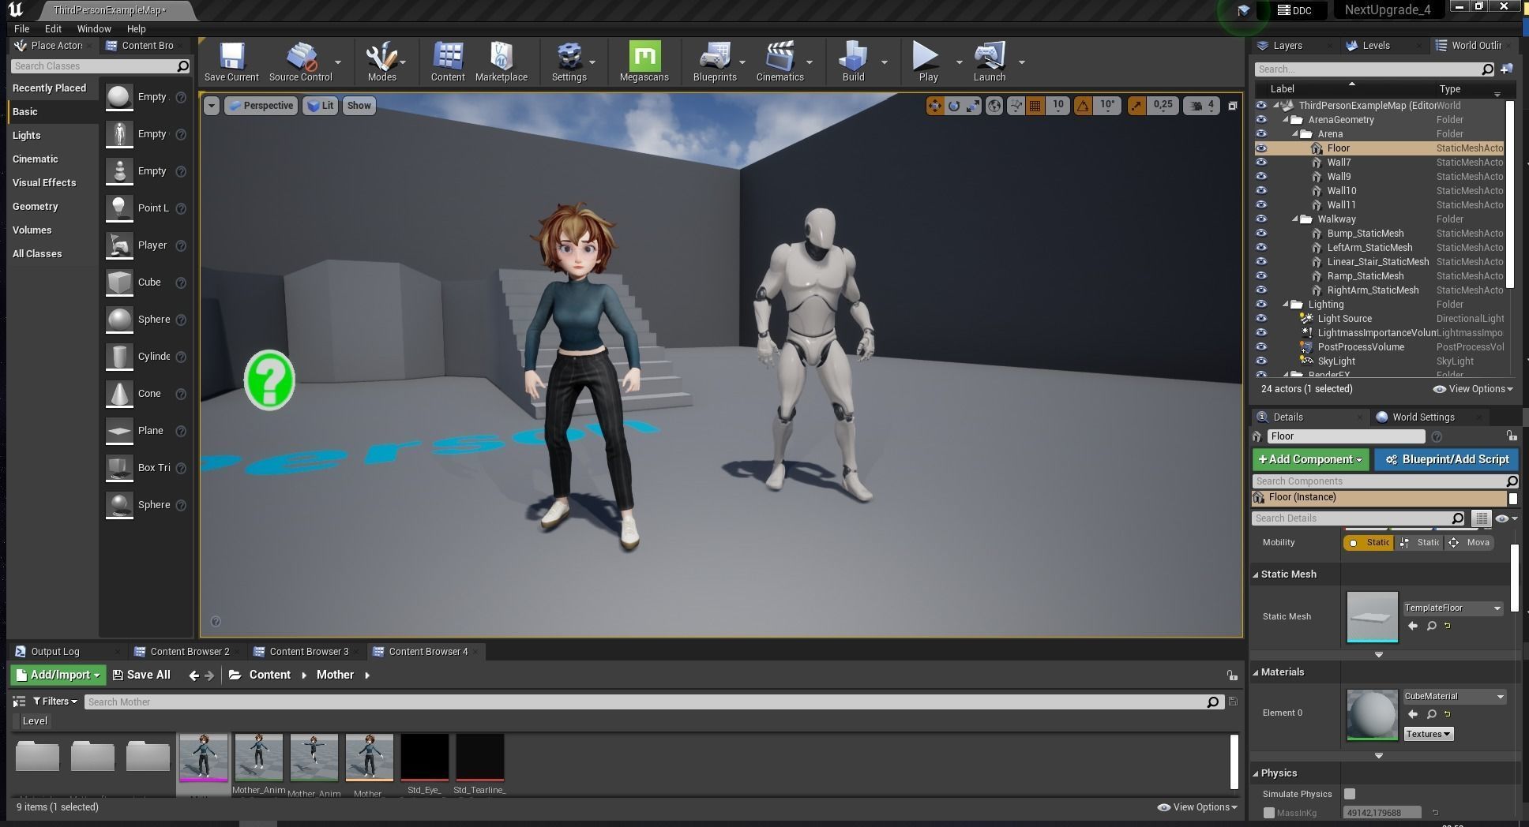Screen dimensions: 1529x827
Task: Switch to the World Settings tab
Action: 1422,417
